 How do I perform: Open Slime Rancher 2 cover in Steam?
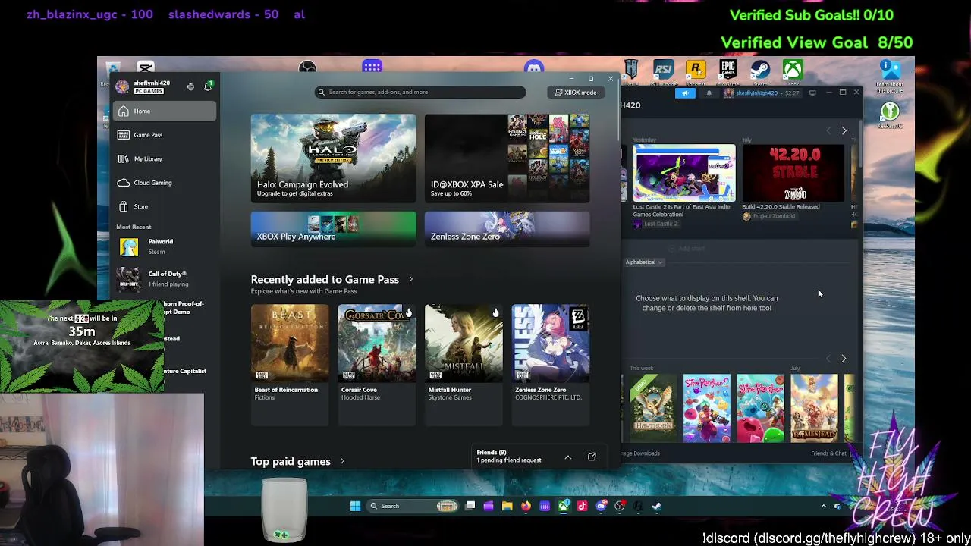(x=706, y=408)
